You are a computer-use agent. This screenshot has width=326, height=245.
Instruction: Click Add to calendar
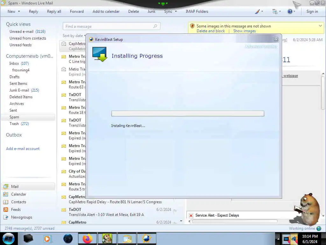(x=106, y=11)
